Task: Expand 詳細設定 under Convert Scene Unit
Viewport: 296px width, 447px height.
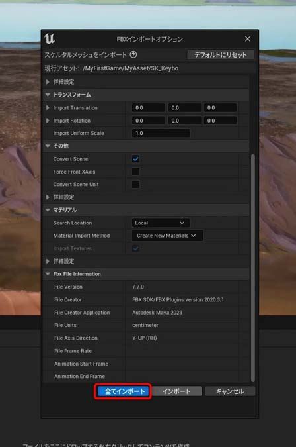Action: pos(48,197)
